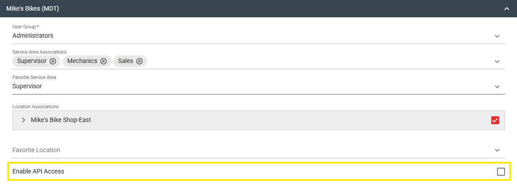
Task: Click the Mike's Bike Shop-East label
Action: [x=61, y=120]
